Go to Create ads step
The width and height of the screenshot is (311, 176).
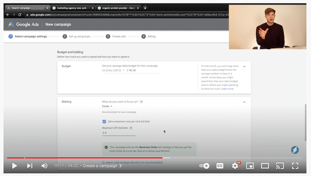[x=116, y=36]
